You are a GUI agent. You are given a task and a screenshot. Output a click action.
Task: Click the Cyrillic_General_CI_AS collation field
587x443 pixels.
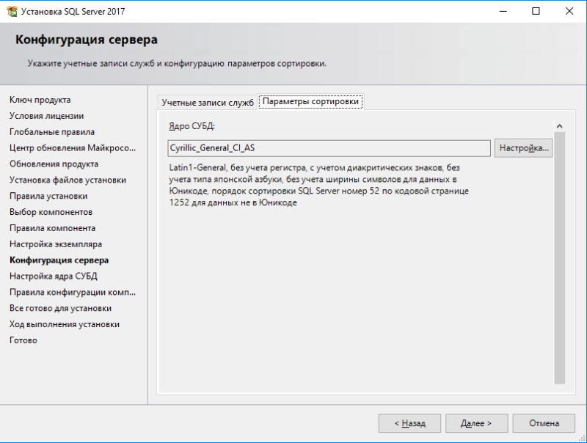point(329,148)
